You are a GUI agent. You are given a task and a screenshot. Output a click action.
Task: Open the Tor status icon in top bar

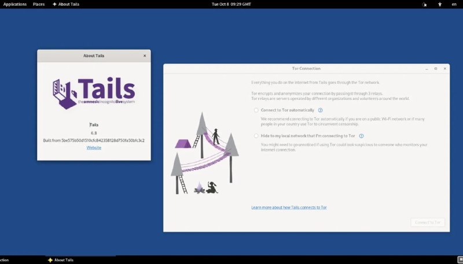(x=424, y=4)
